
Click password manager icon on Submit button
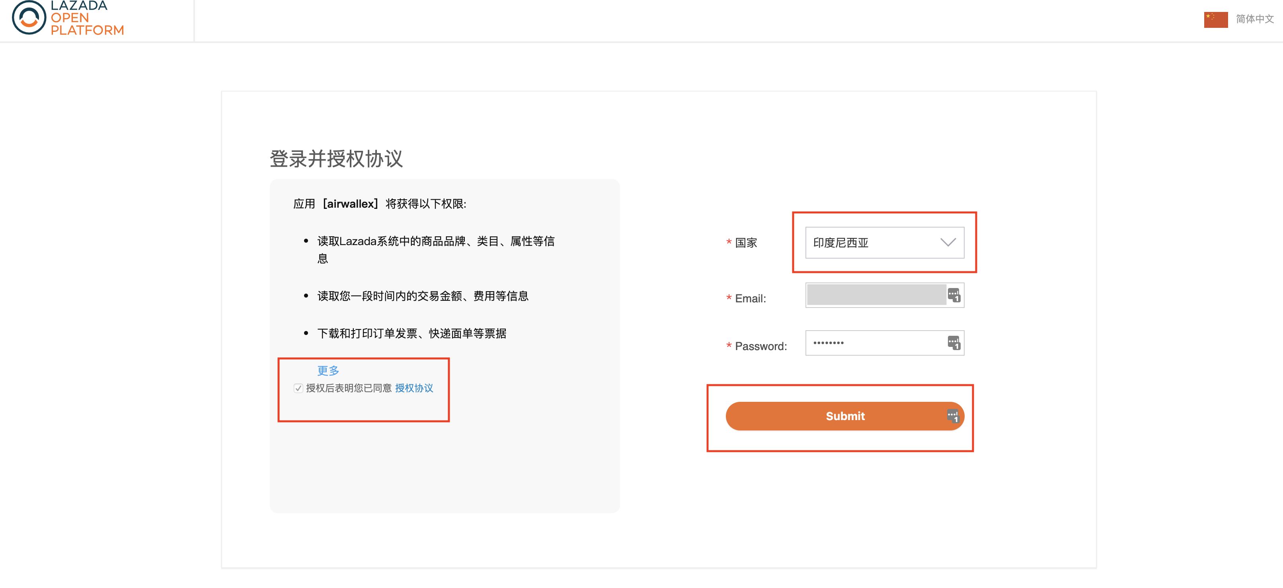pyautogui.click(x=953, y=416)
